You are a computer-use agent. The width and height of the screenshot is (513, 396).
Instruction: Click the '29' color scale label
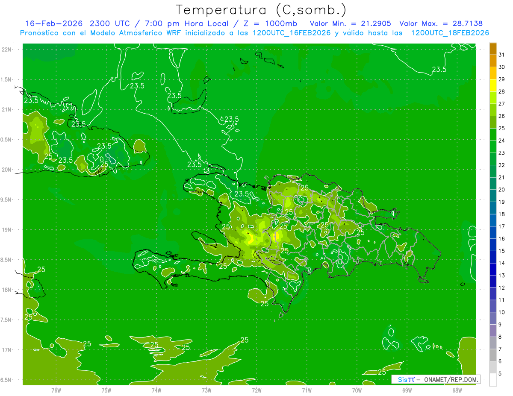click(501, 79)
